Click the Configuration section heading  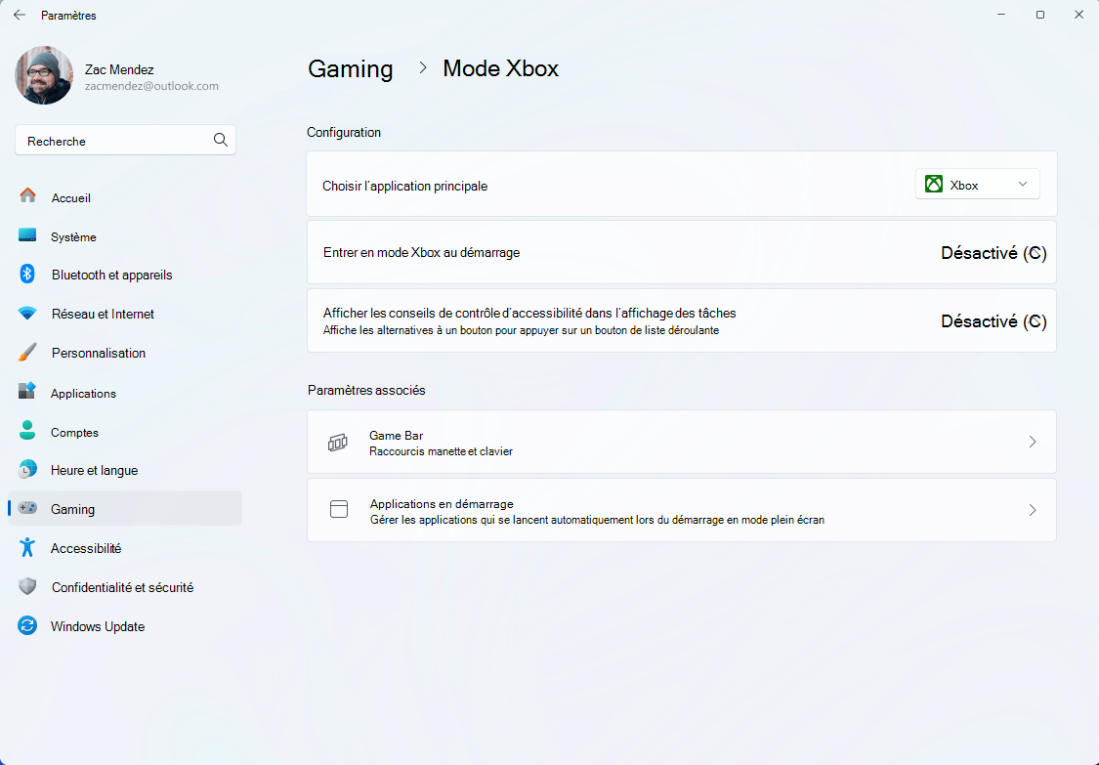coord(344,132)
